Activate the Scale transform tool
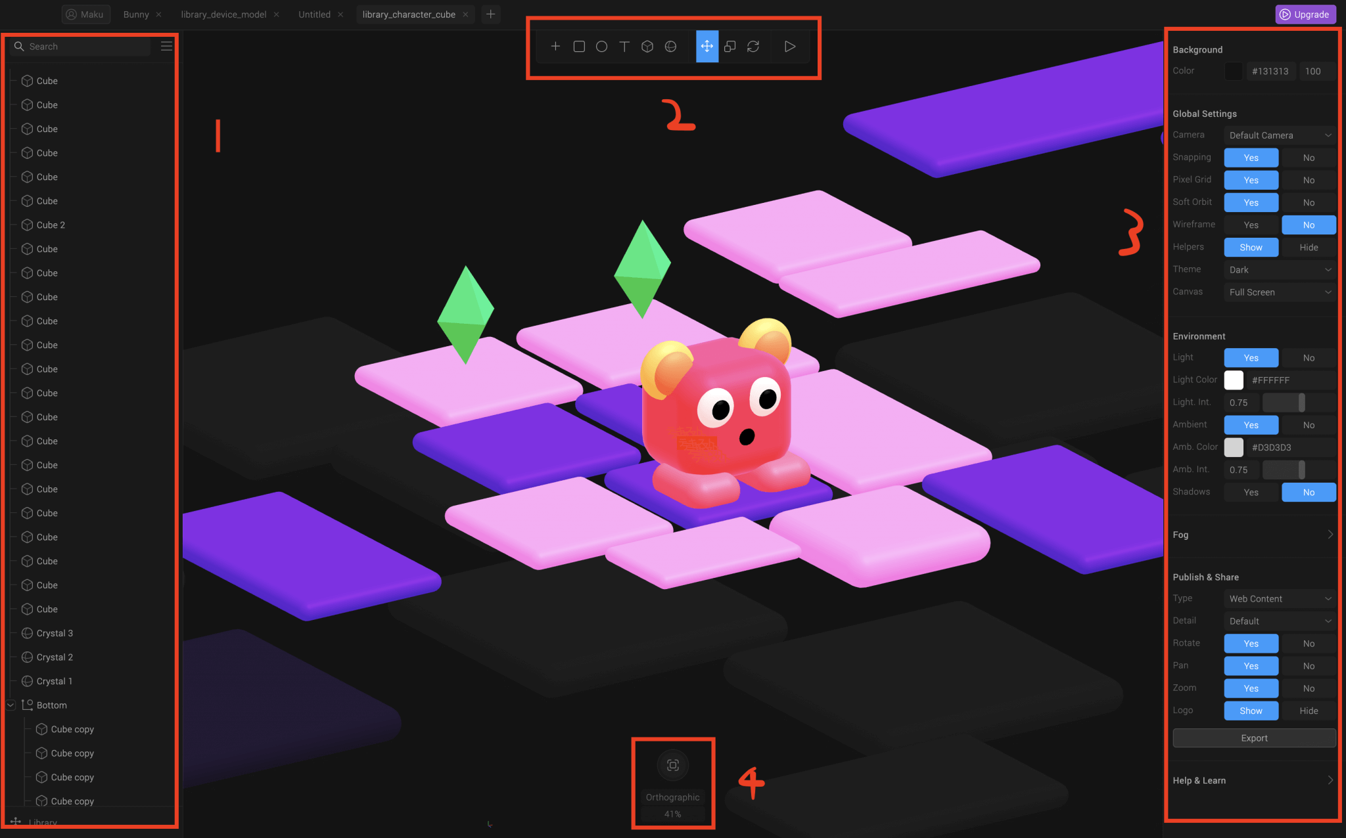 730,47
